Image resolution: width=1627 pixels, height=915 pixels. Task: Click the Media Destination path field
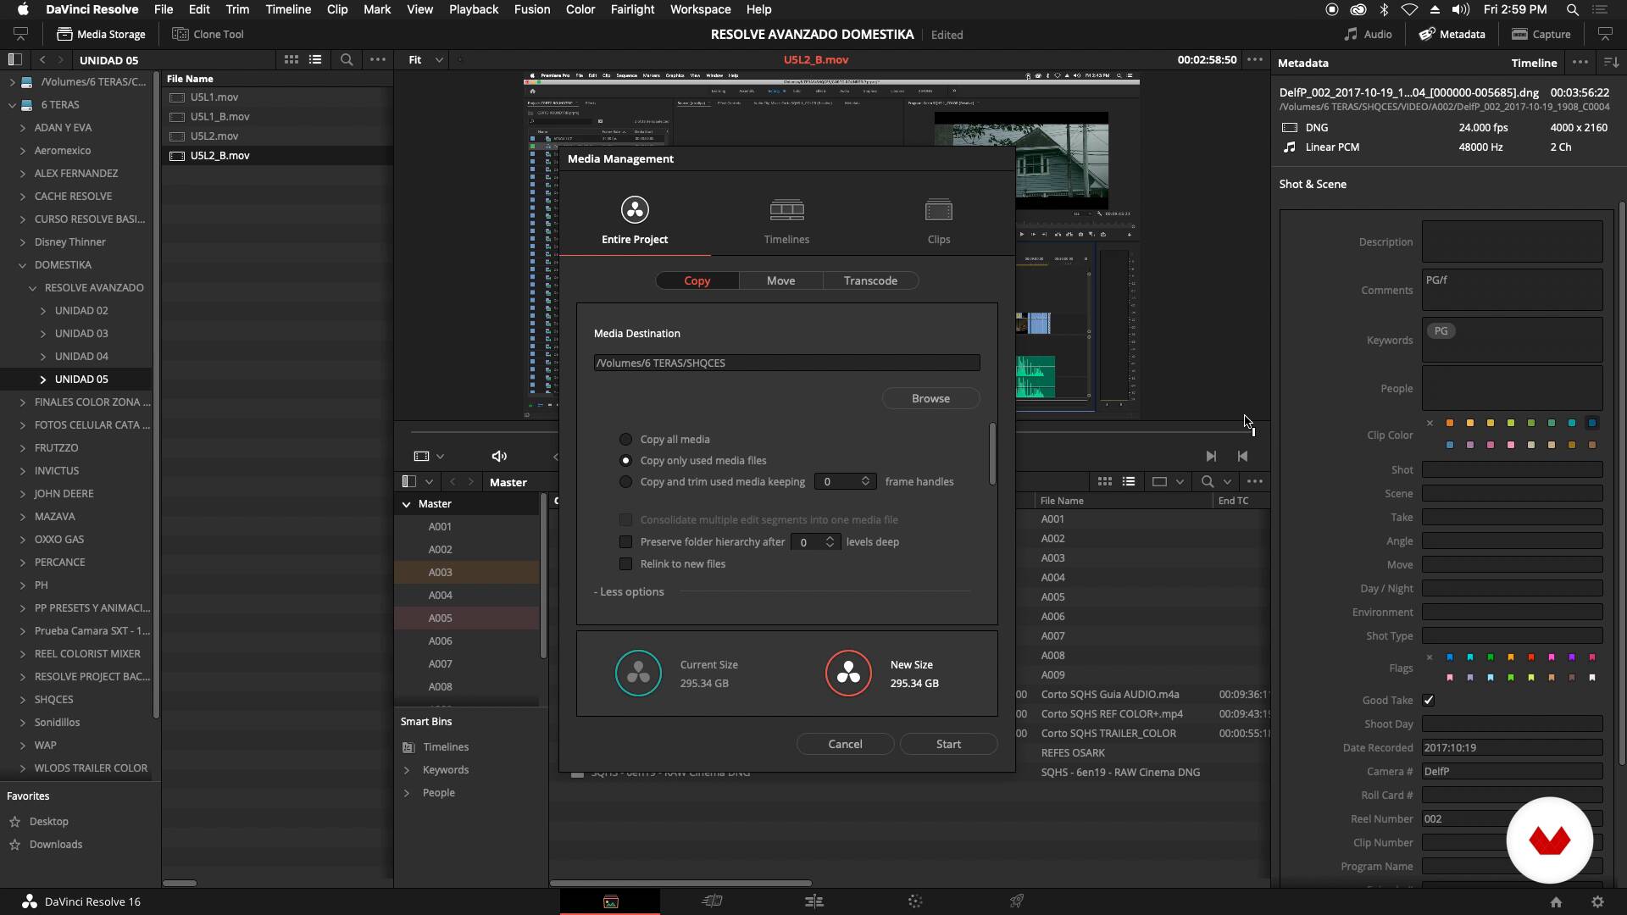tap(786, 363)
